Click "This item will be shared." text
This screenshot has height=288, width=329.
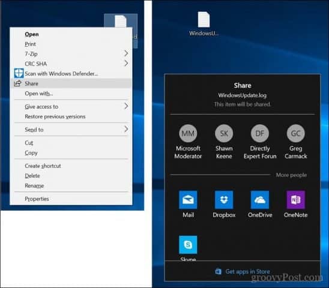pos(243,104)
